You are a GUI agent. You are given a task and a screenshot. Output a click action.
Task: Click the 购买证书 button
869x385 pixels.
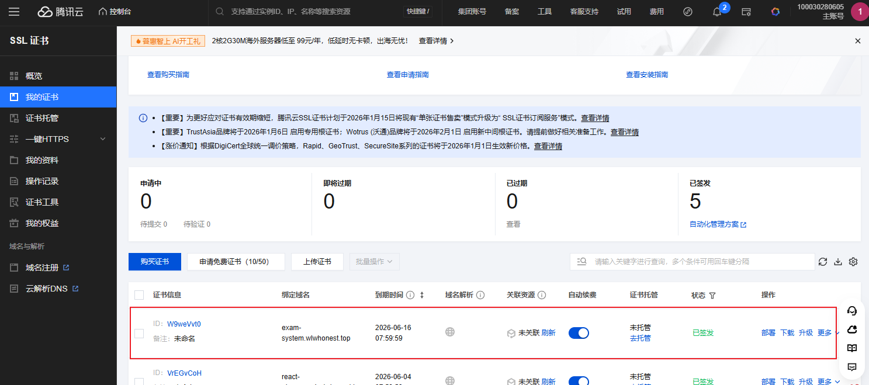pyautogui.click(x=155, y=262)
